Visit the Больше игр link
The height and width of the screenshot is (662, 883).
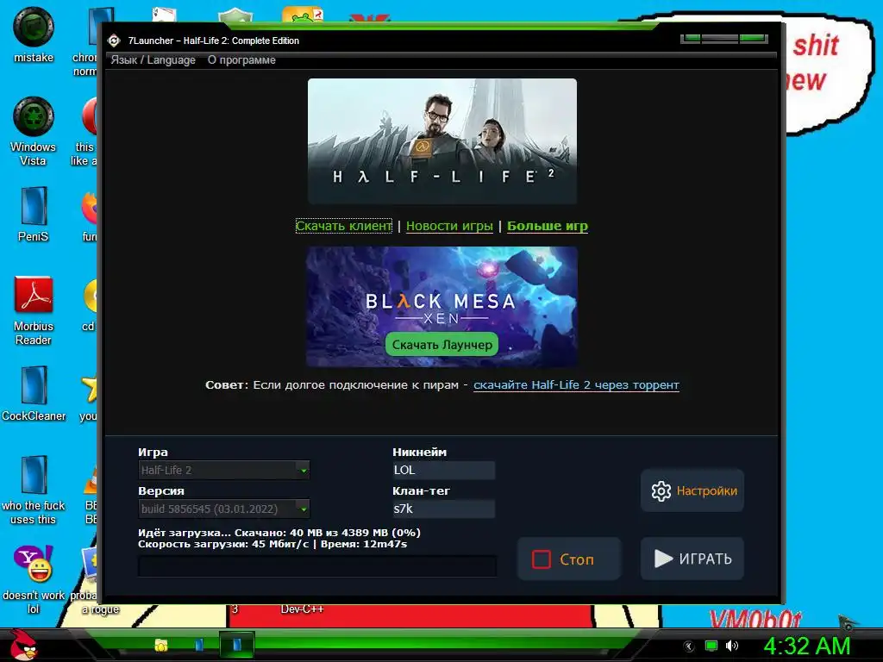pos(548,226)
